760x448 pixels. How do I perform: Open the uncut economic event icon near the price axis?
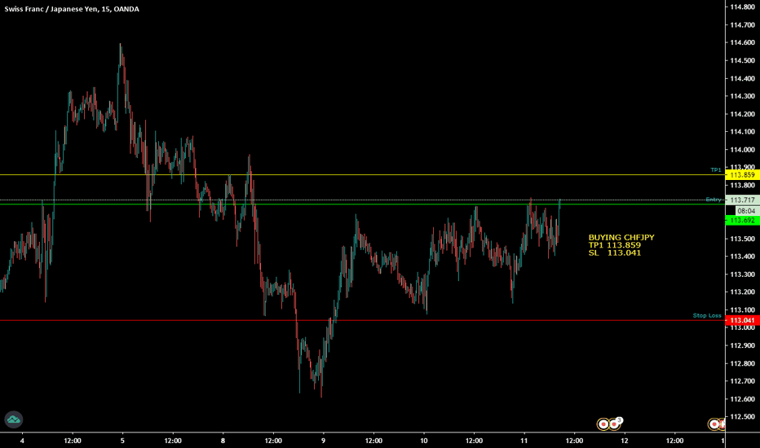click(714, 424)
